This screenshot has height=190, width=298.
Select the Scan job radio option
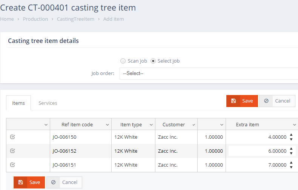123,61
